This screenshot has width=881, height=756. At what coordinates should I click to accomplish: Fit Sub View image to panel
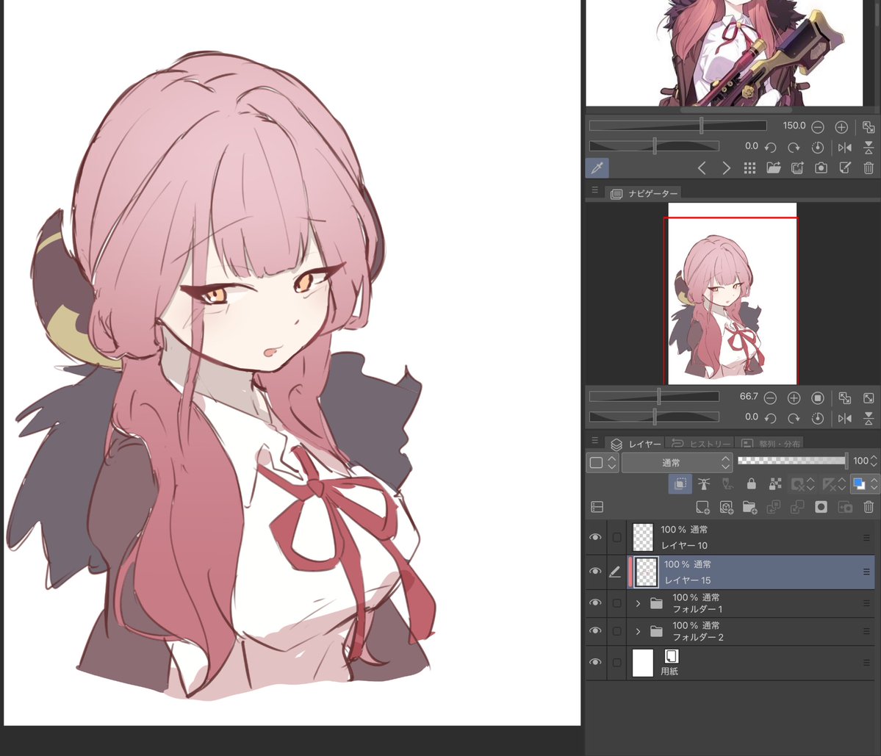[868, 128]
